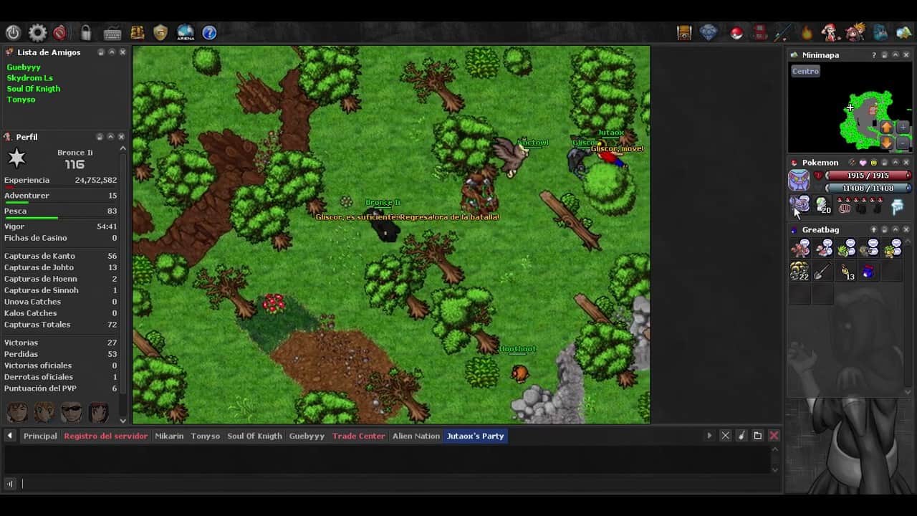
Task: Select the blue gift box in Greatbag
Action: pos(868,272)
